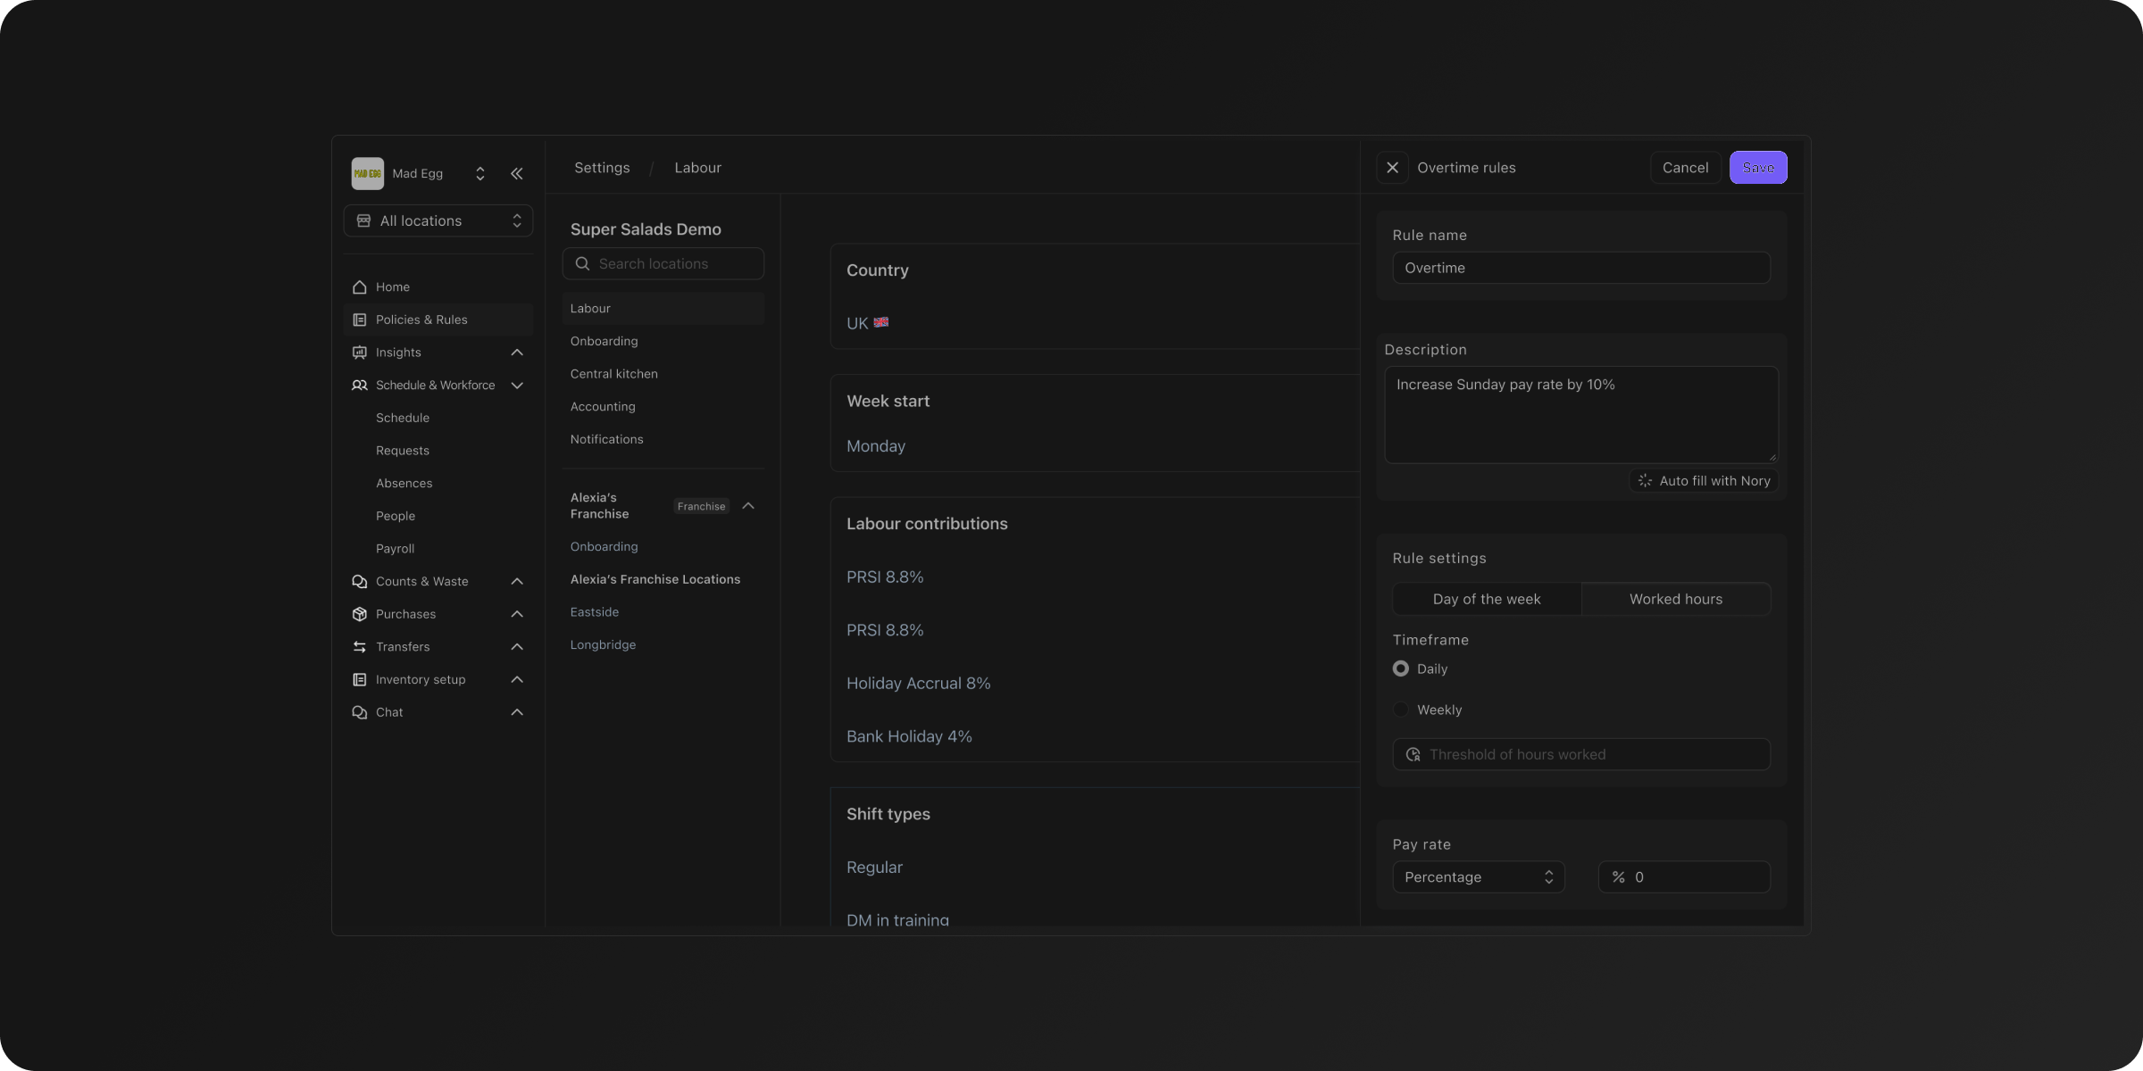Click the Policies & Rules icon
Screen dimensions: 2143x1071
click(360, 320)
